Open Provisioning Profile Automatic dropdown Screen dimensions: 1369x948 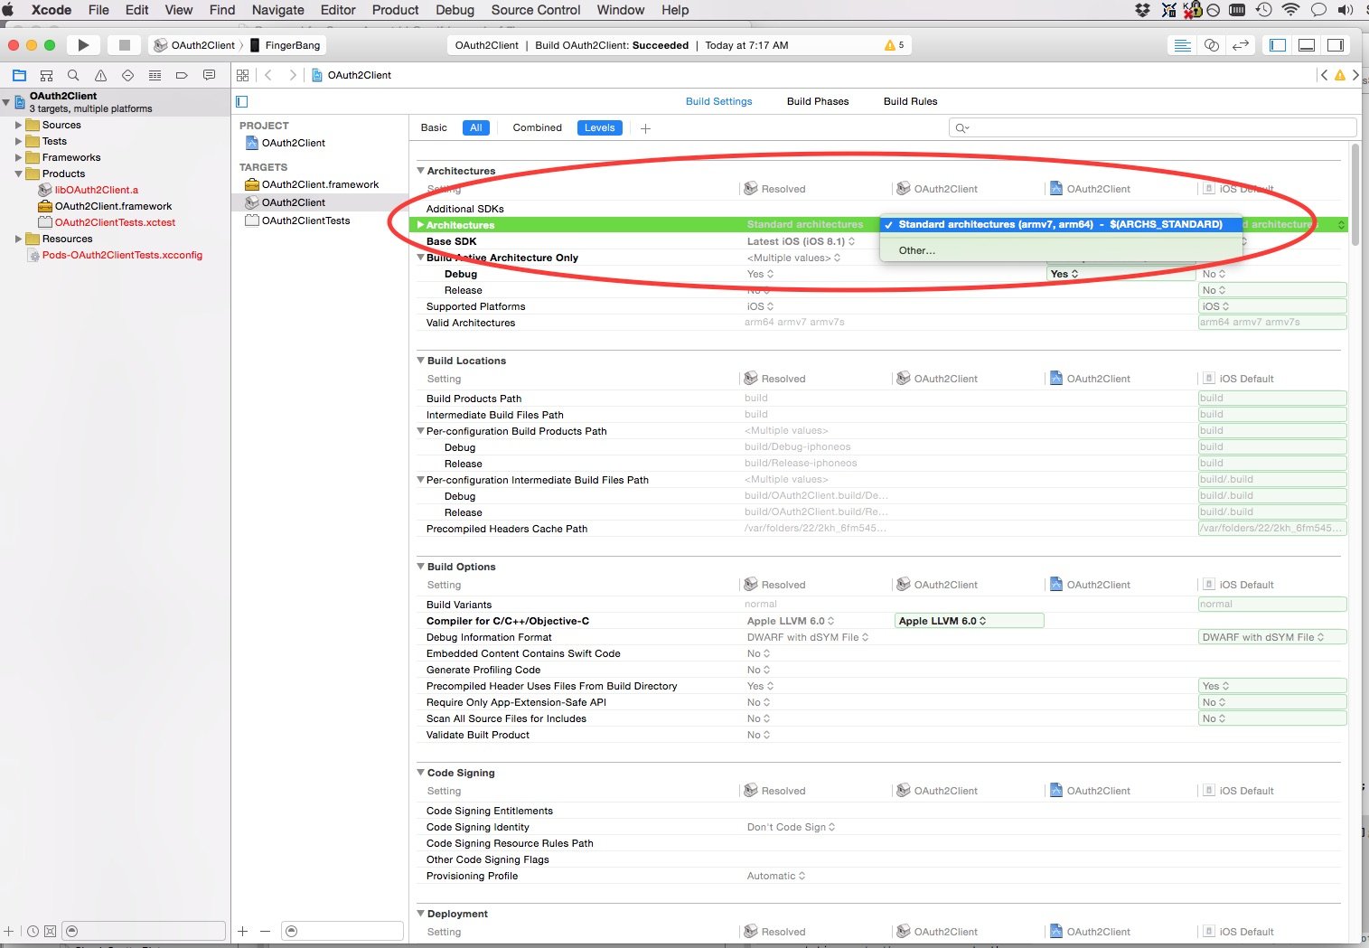click(775, 876)
